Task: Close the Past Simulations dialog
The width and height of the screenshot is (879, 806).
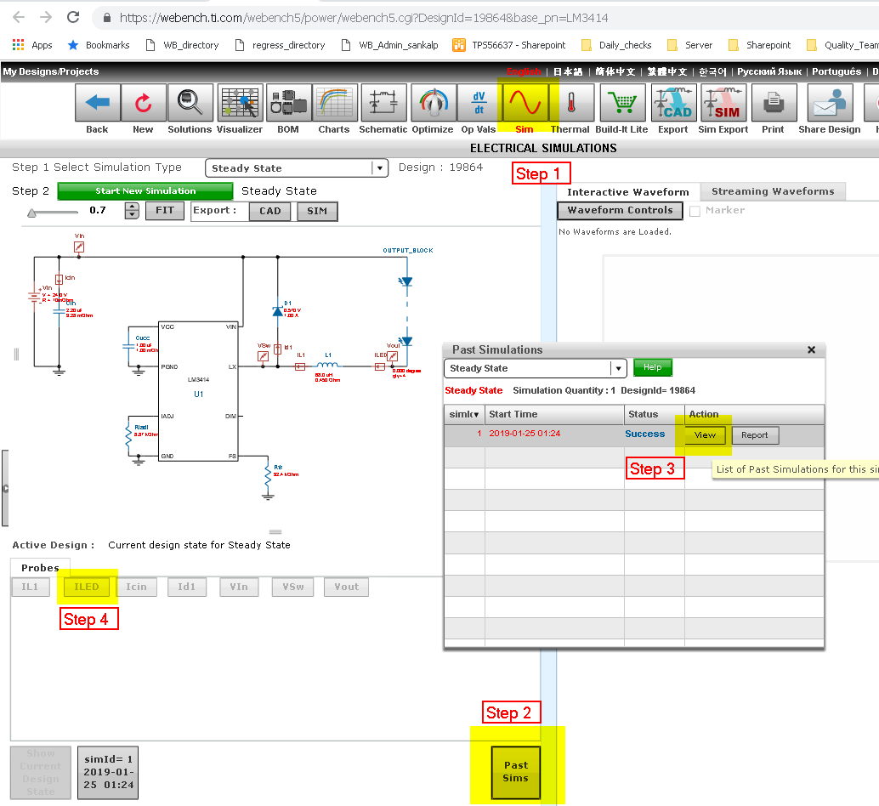Action: coord(811,349)
